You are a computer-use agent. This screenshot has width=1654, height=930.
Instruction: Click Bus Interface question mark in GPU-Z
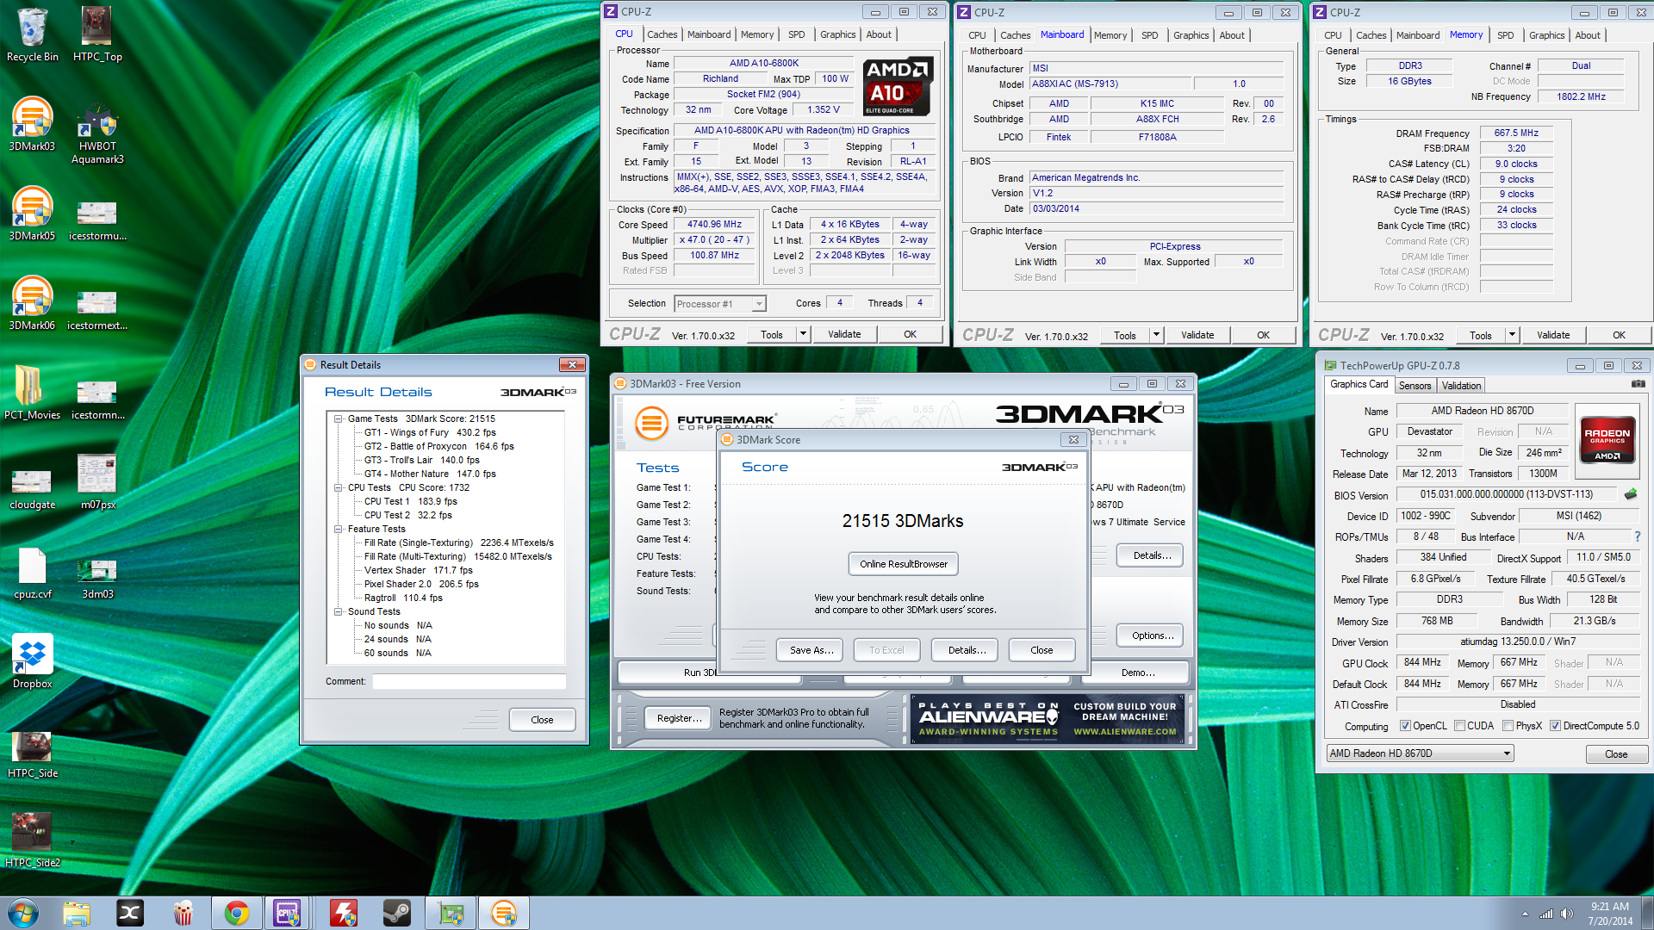pos(1638,536)
